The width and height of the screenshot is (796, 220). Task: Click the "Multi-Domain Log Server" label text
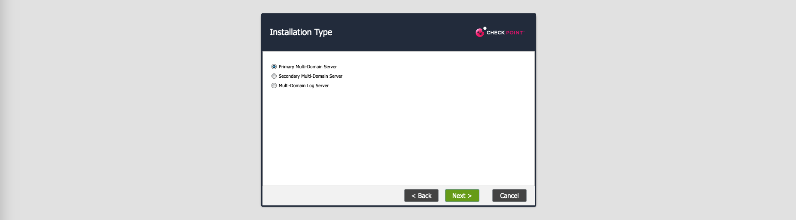(303, 86)
